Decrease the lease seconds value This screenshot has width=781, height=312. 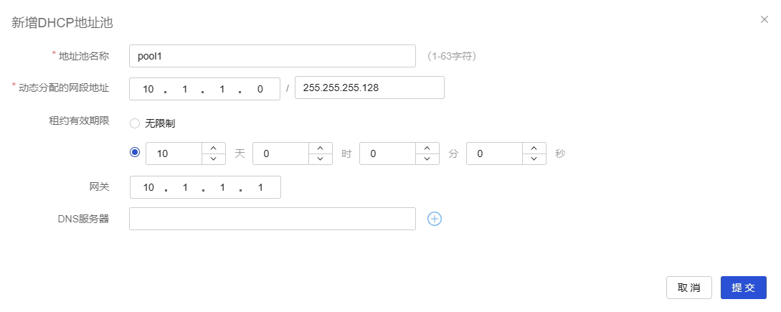coord(534,159)
